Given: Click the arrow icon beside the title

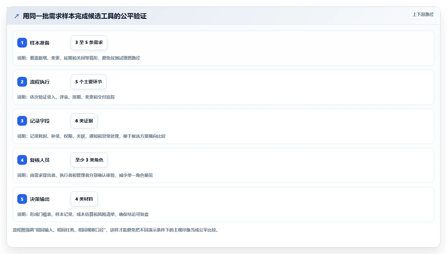Looking at the screenshot, I should pos(17,16).
